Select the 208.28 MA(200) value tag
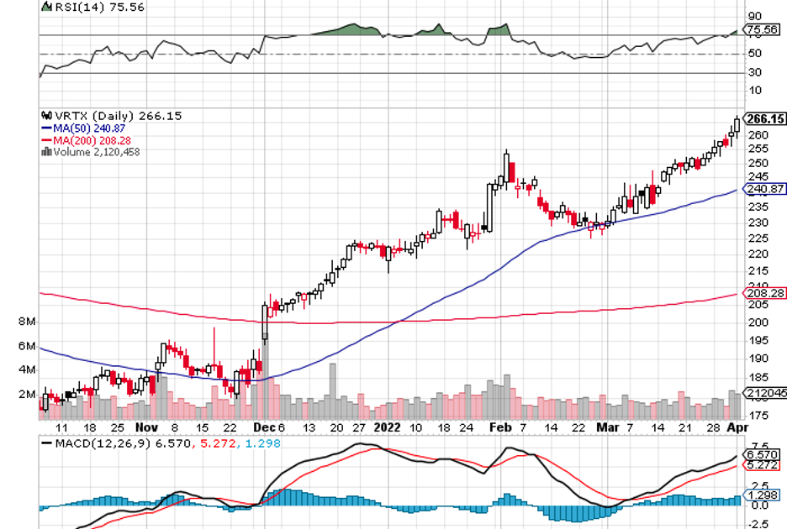The width and height of the screenshot is (787, 529). point(766,294)
